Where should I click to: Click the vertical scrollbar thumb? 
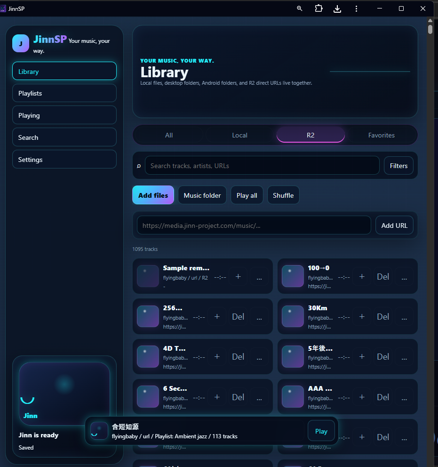point(430,29)
